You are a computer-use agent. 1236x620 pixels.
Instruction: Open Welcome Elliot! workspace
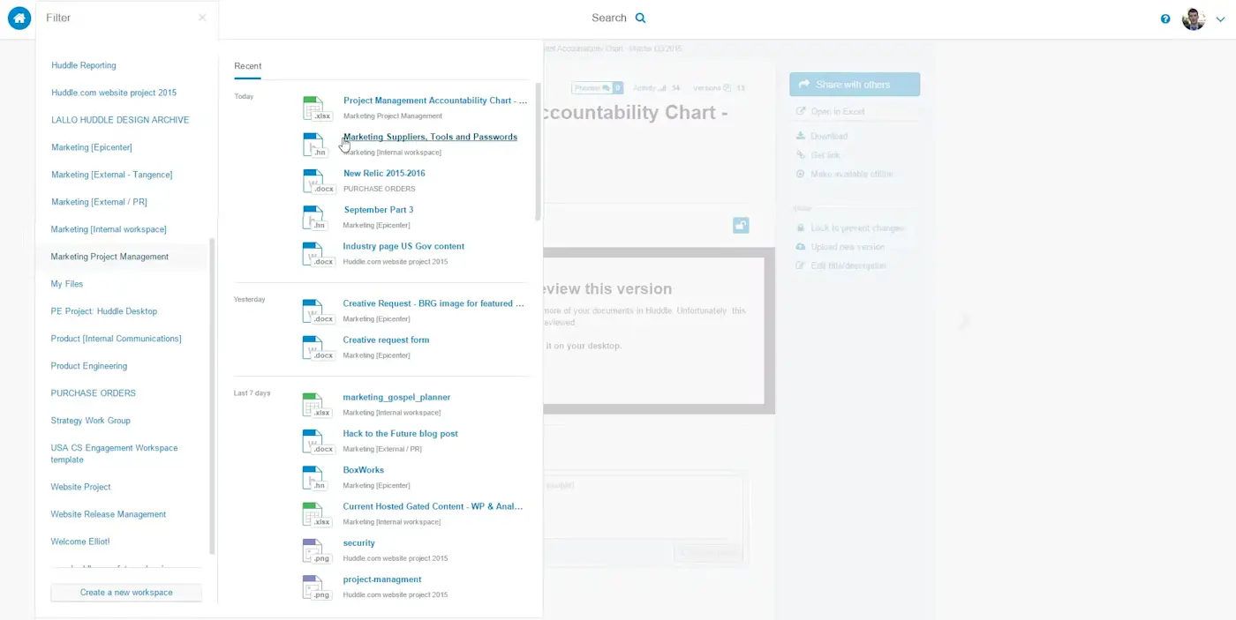(x=80, y=542)
